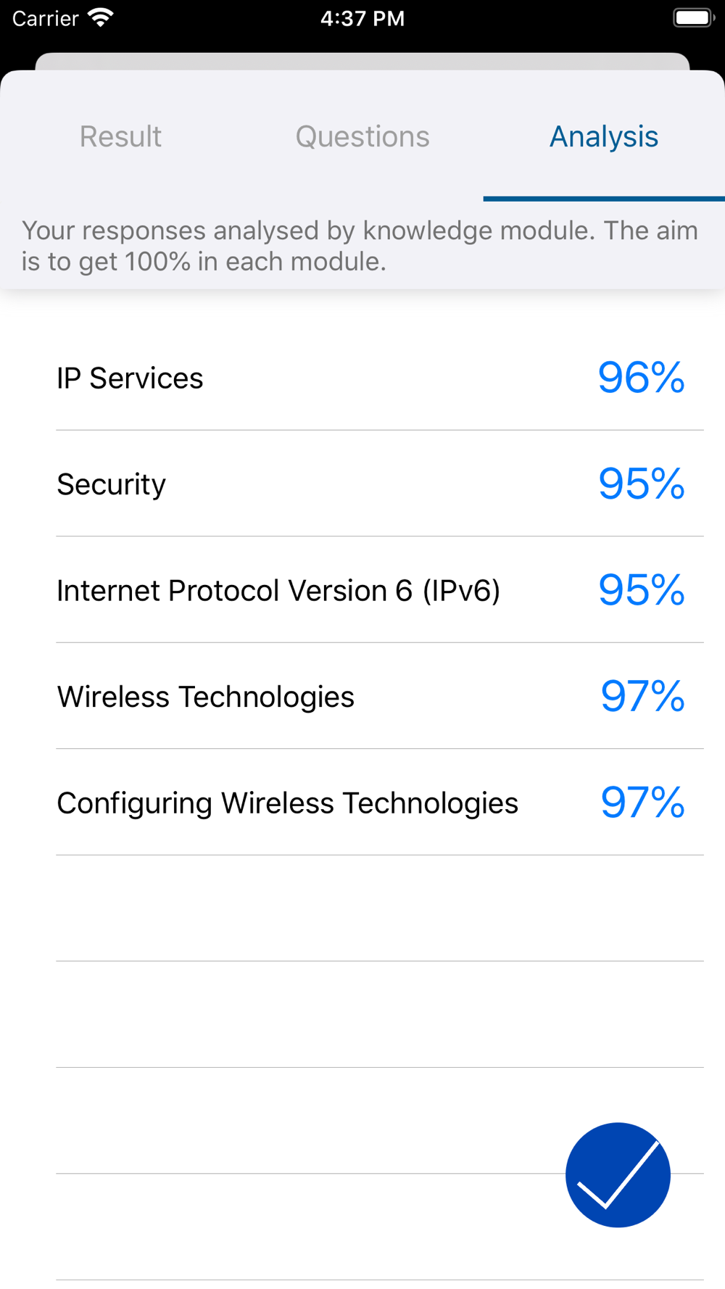The width and height of the screenshot is (725, 1289).
Task: Tap the 95% score beside IPv6
Action: pos(641,590)
